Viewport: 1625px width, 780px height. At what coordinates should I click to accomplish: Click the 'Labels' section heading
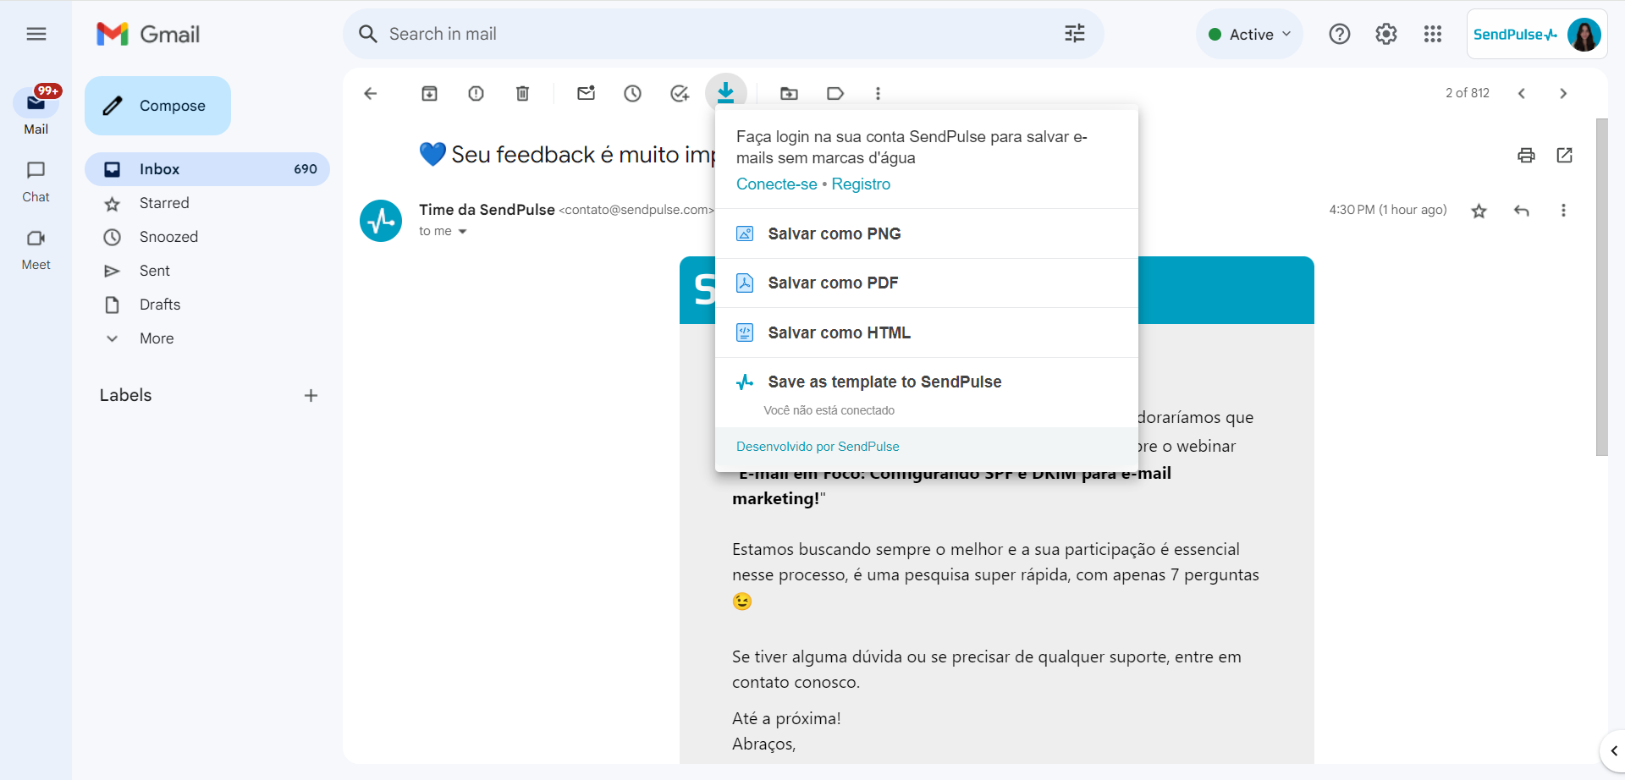pyautogui.click(x=125, y=395)
